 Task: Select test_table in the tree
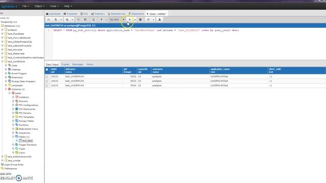pyautogui.click(x=27, y=141)
